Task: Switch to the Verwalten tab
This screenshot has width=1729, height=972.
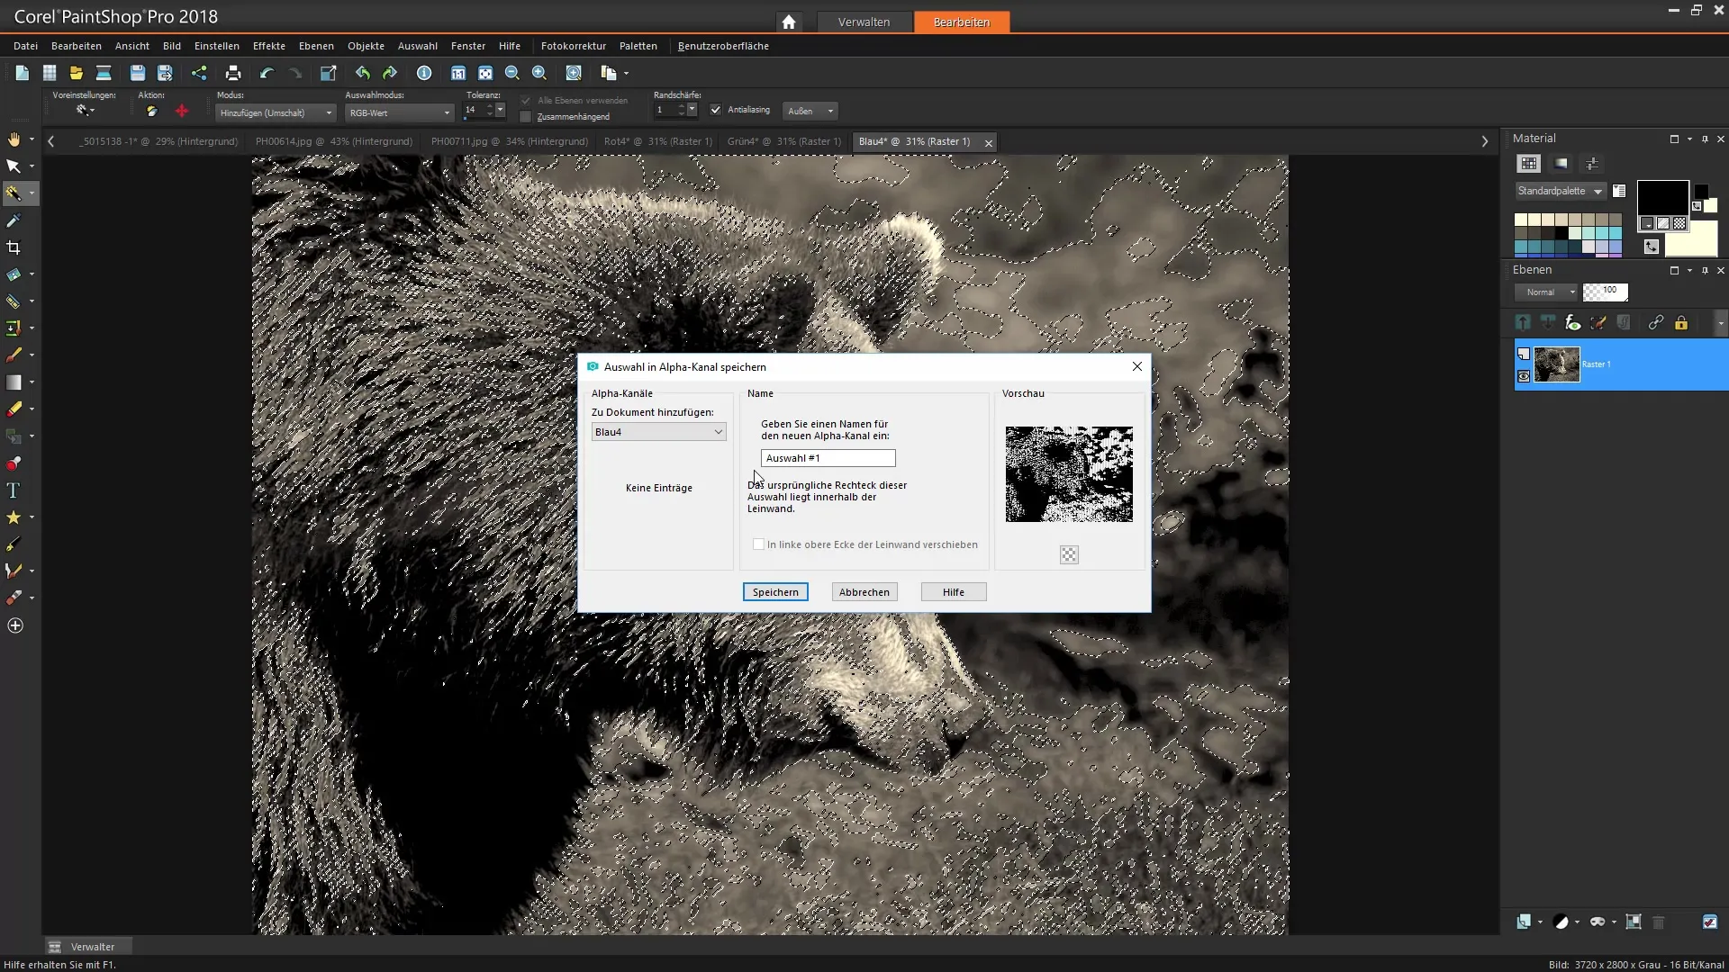Action: [x=864, y=22]
